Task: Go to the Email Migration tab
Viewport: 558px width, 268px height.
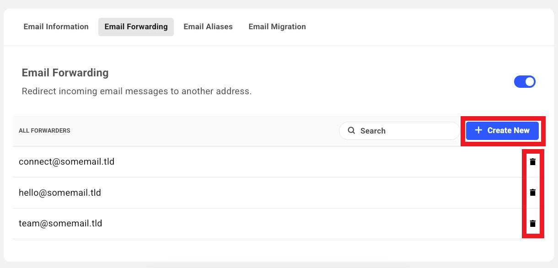Action: pos(277,27)
